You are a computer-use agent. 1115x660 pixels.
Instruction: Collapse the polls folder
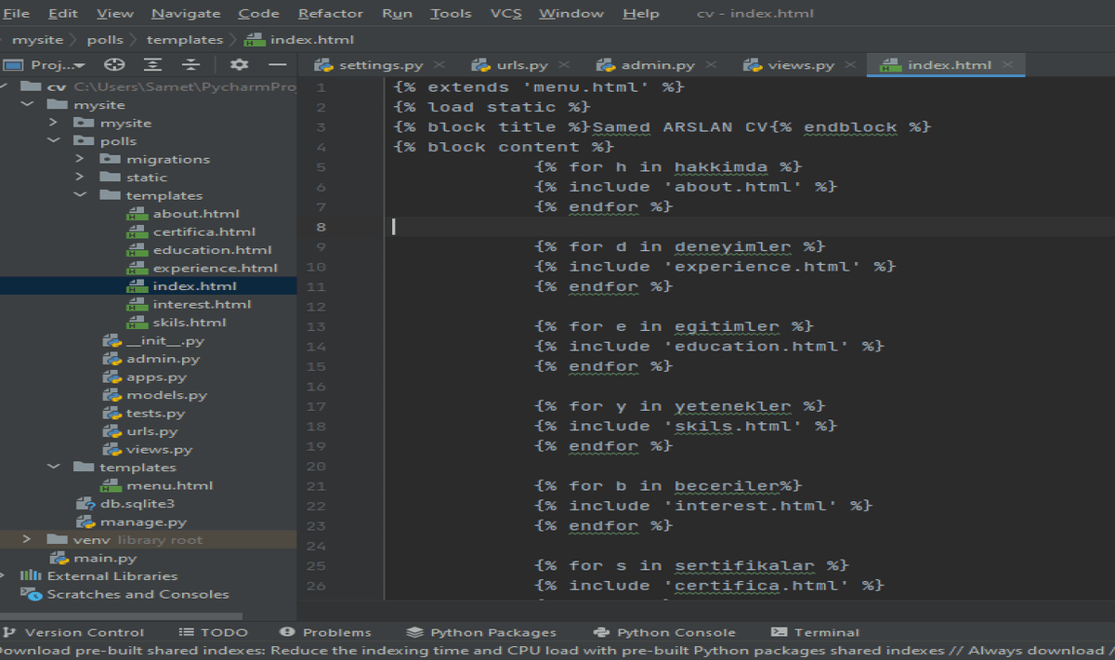click(55, 141)
